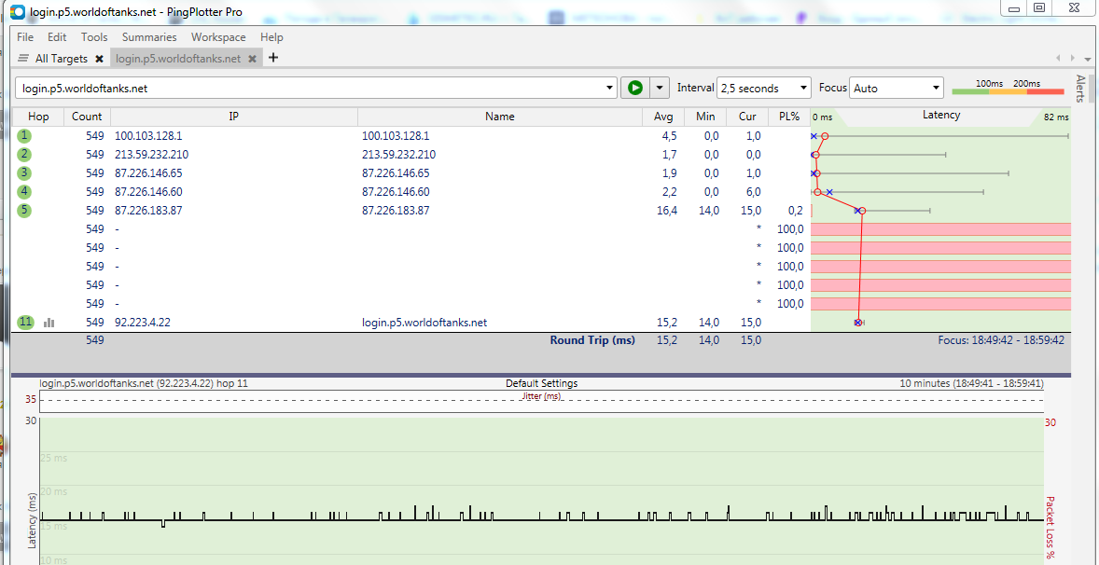Click the green start trace button
The height and width of the screenshot is (565, 1099).
point(634,88)
